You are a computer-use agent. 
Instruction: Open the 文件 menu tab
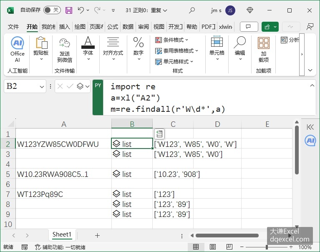click(x=13, y=27)
